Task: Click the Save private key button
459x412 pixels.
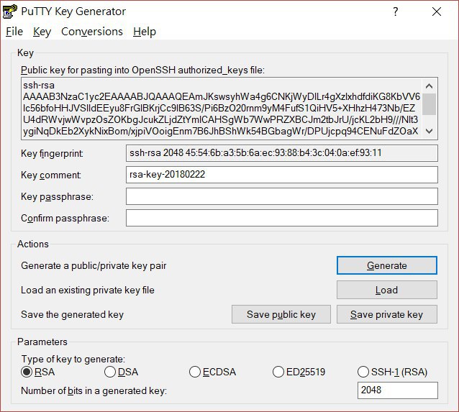Action: click(386, 314)
